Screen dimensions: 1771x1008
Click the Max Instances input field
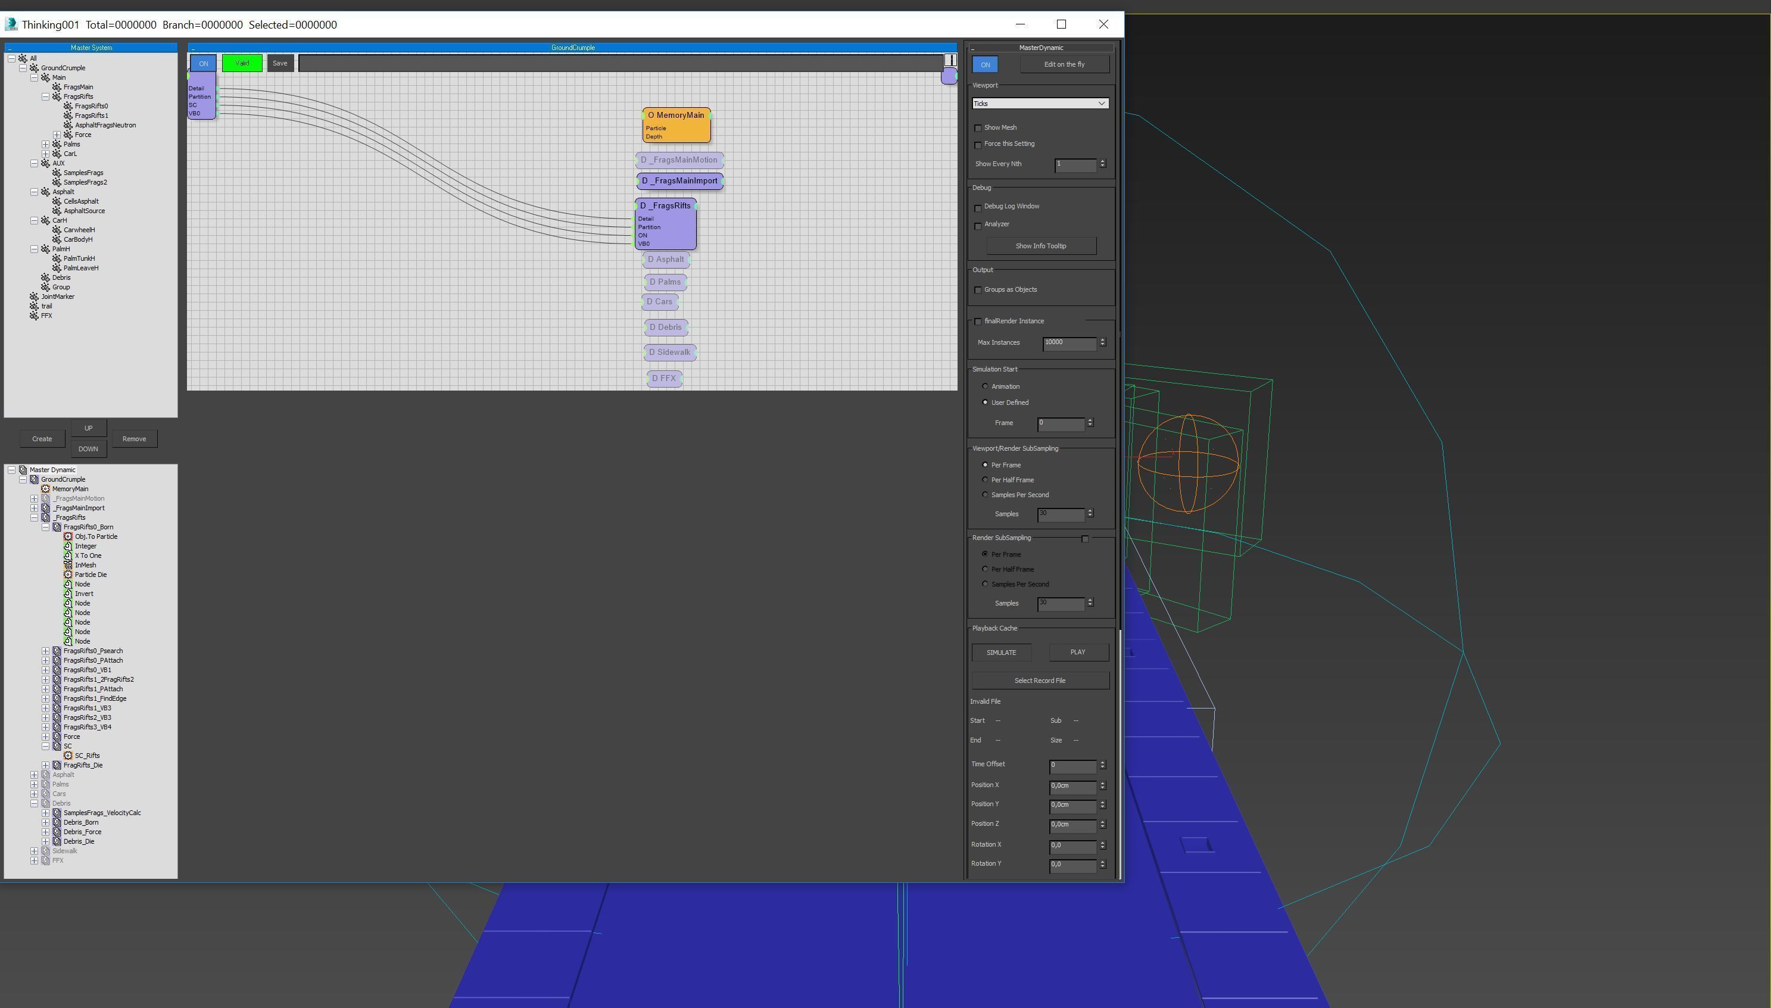(1069, 343)
